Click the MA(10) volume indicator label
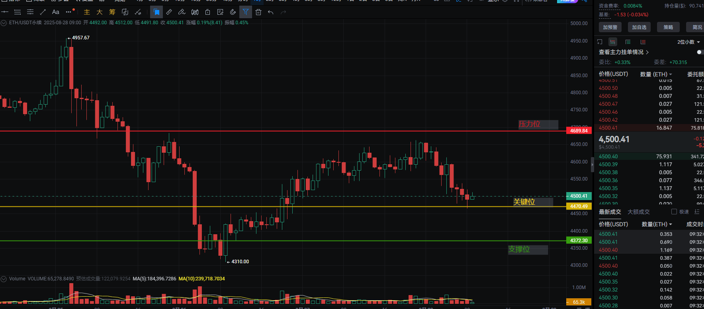This screenshot has height=309, width=704. click(x=201, y=279)
